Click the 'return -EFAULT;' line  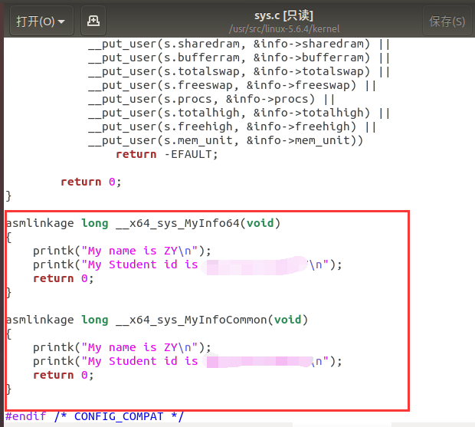[x=167, y=154]
